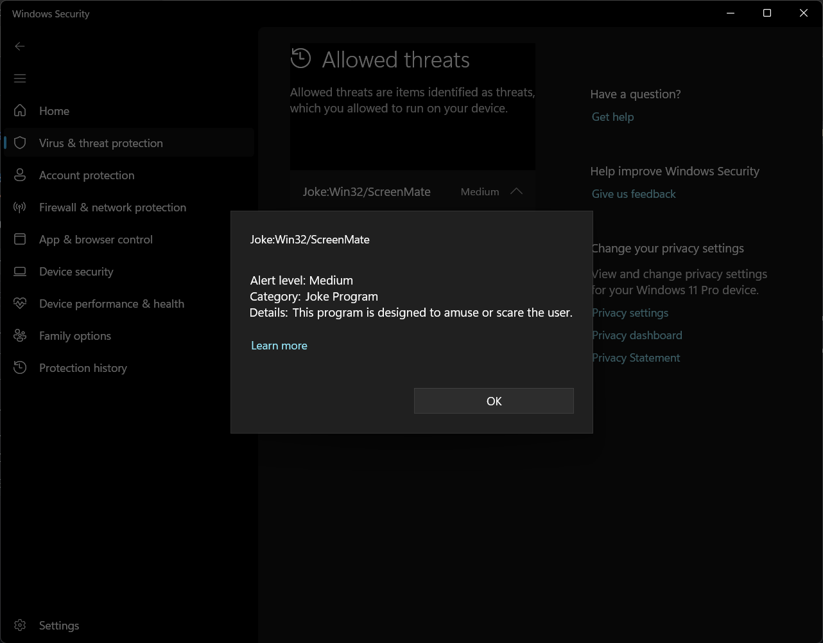The height and width of the screenshot is (643, 823).
Task: Open the Get help link
Action: pos(612,117)
